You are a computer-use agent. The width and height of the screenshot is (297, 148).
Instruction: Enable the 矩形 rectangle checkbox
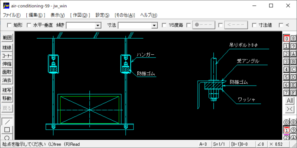click(x=9, y=25)
